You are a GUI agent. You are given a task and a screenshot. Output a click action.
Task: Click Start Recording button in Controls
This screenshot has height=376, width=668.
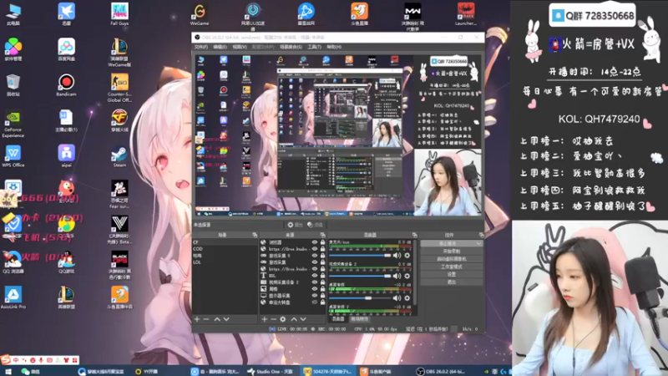click(x=451, y=252)
